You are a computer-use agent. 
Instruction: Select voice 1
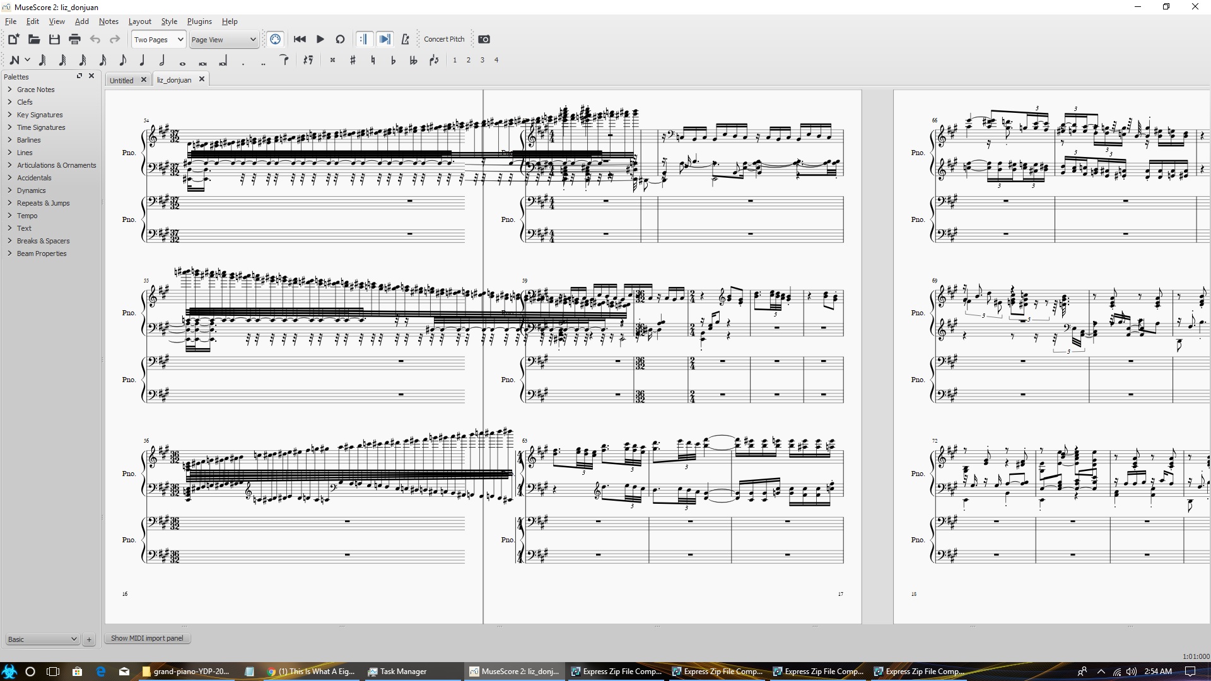pos(455,60)
